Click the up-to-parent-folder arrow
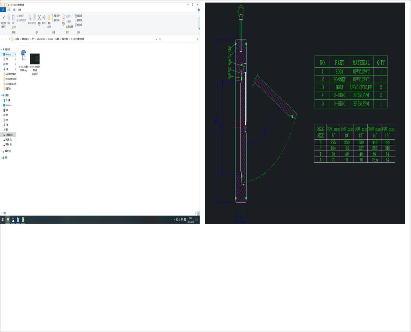411x332 pixels. (x=10, y=39)
